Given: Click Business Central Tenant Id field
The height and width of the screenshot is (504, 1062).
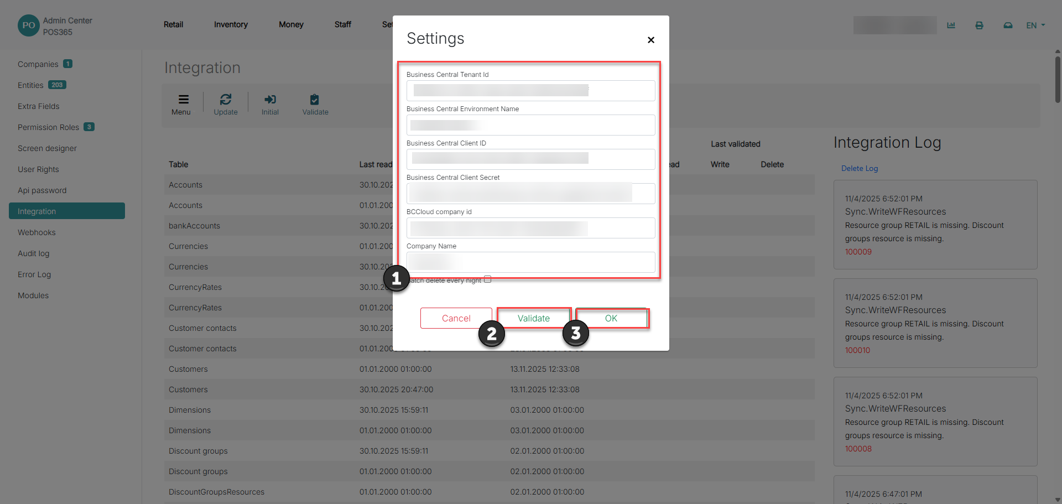Looking at the screenshot, I should click(x=531, y=91).
